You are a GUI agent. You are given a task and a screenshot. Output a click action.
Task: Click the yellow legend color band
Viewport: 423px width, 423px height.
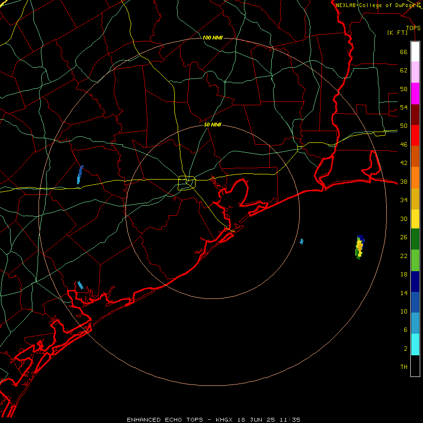coord(415,219)
